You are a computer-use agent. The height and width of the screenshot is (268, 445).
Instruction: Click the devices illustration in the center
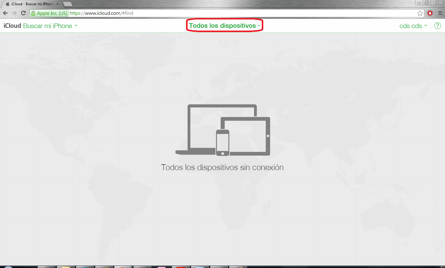[x=222, y=130]
